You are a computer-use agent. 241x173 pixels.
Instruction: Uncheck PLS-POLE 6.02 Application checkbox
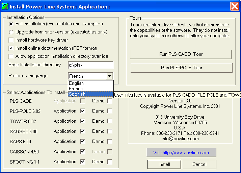(83, 111)
